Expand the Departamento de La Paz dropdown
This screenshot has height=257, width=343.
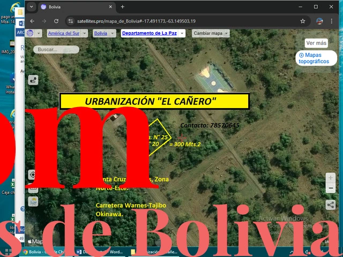[x=182, y=33]
